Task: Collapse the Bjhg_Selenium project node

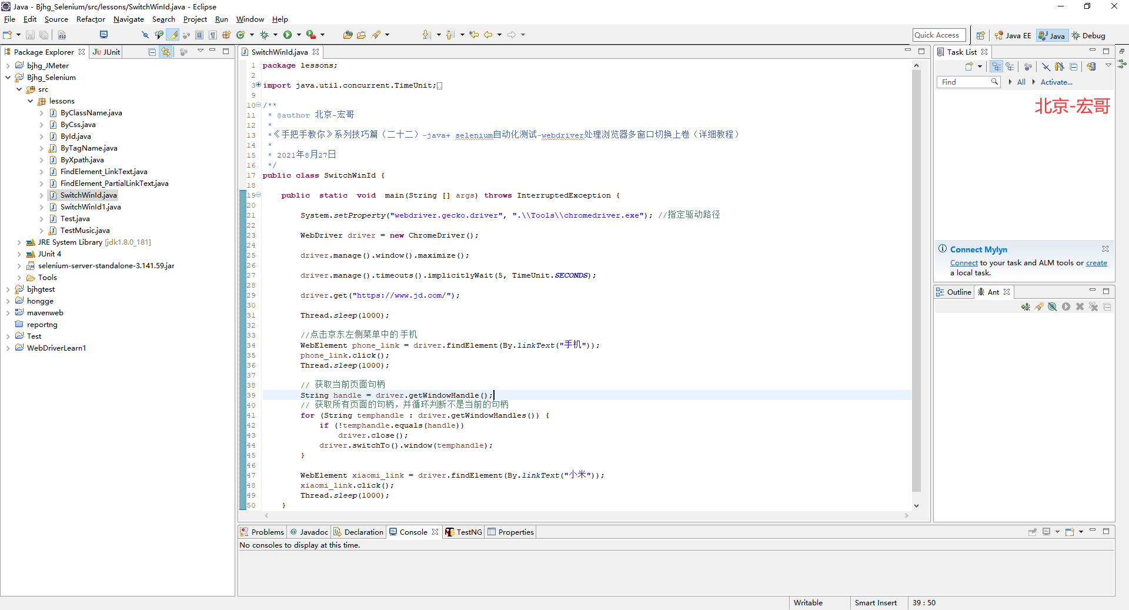Action: (x=8, y=78)
